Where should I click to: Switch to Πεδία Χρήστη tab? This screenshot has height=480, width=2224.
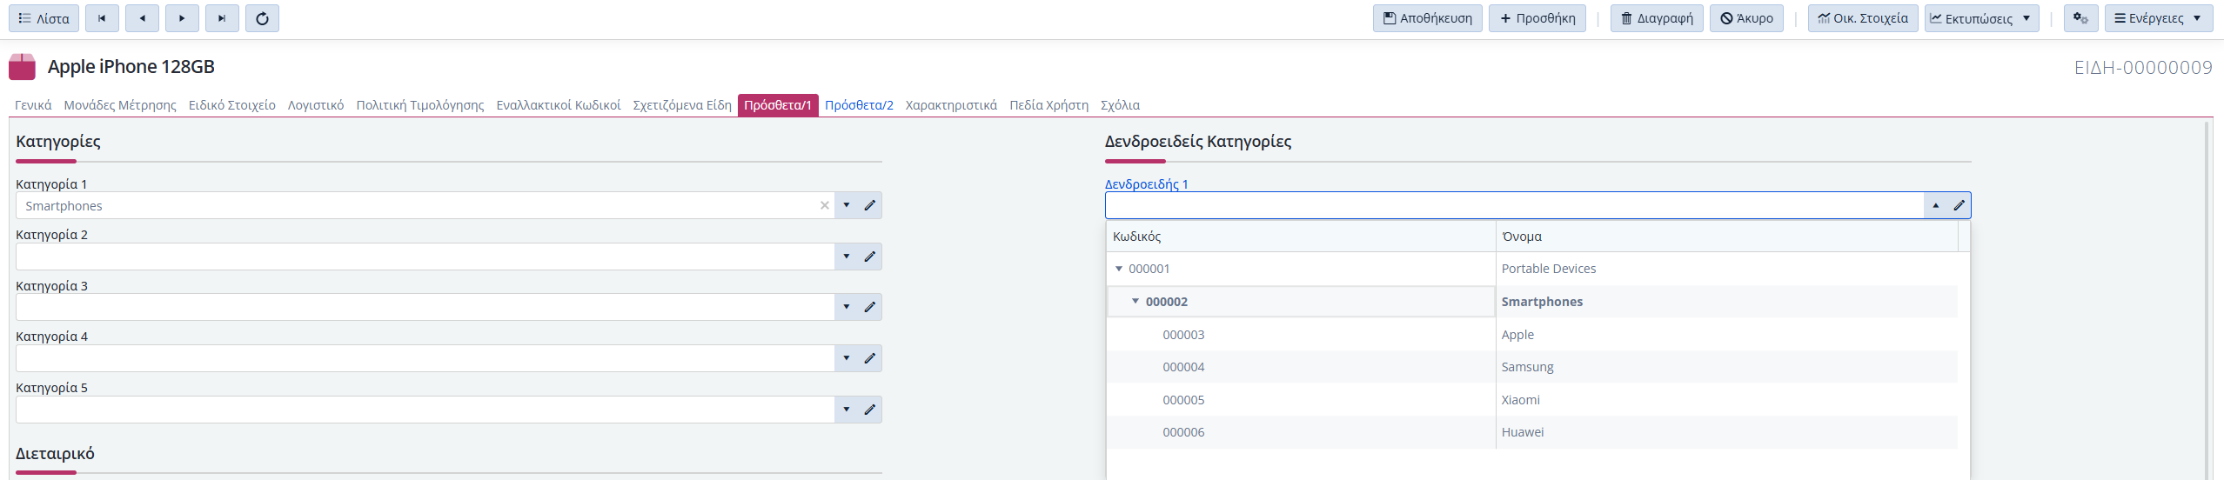pos(1048,105)
